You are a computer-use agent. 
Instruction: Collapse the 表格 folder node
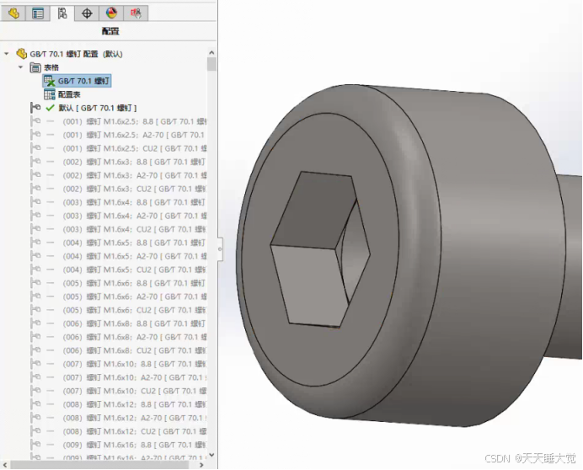[x=21, y=67]
